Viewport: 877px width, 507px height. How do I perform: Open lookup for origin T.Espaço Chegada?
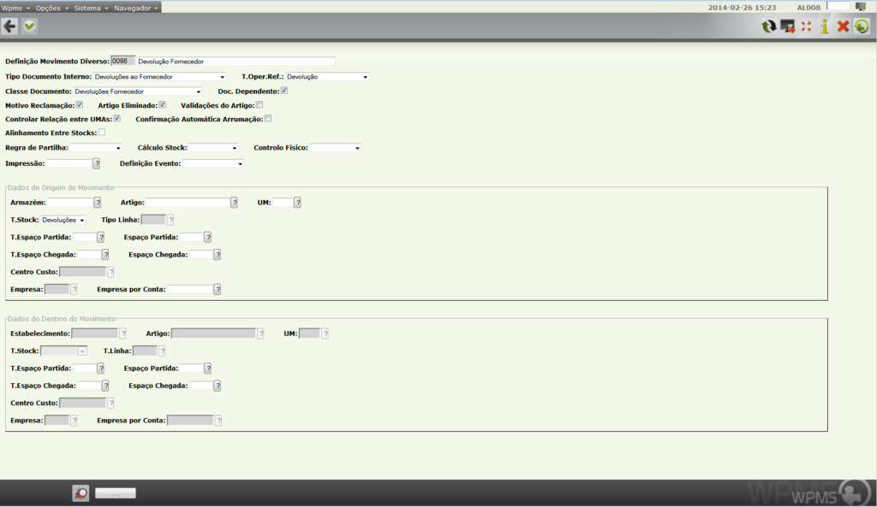point(105,255)
